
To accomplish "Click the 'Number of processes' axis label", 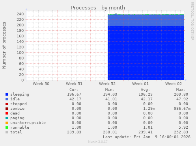I will [x=4, y=45].
